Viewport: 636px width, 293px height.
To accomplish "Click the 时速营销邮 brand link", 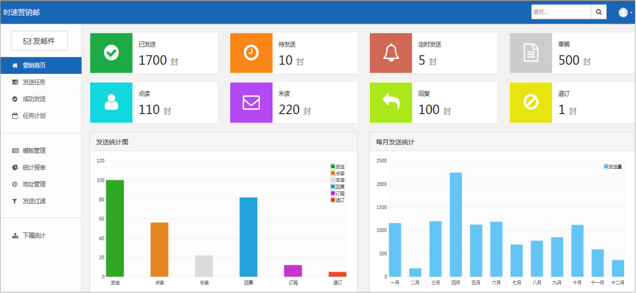I will (22, 12).
